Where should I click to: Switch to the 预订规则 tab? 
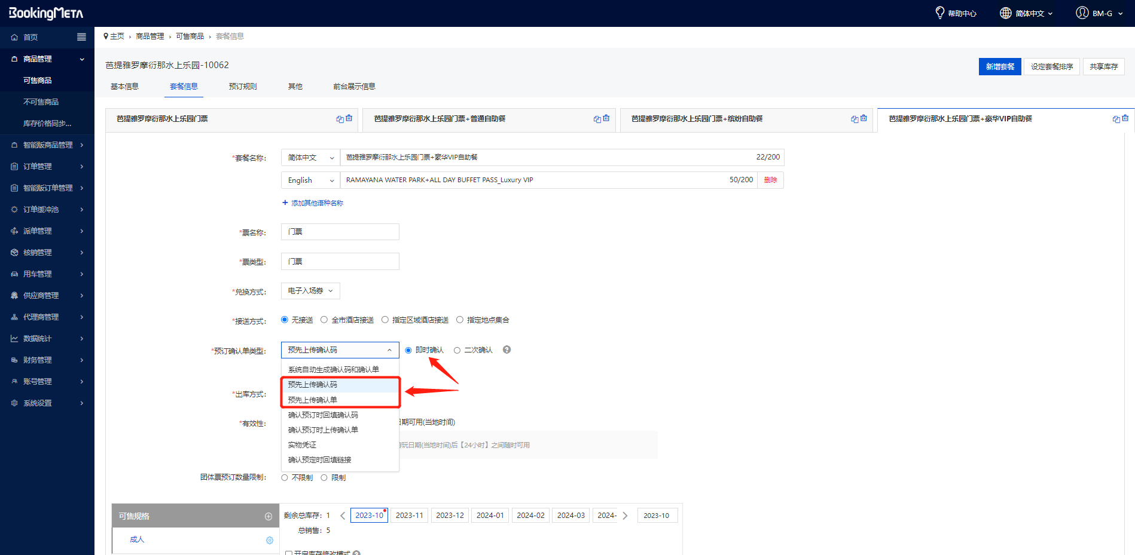pos(243,87)
